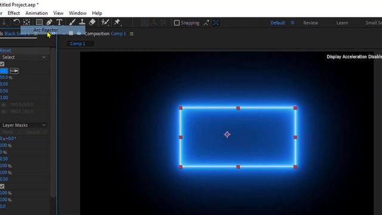This screenshot has width=382, height=215.
Task: Uncheck the checkbox above the bottom 100 % values
Action: pos(2,186)
